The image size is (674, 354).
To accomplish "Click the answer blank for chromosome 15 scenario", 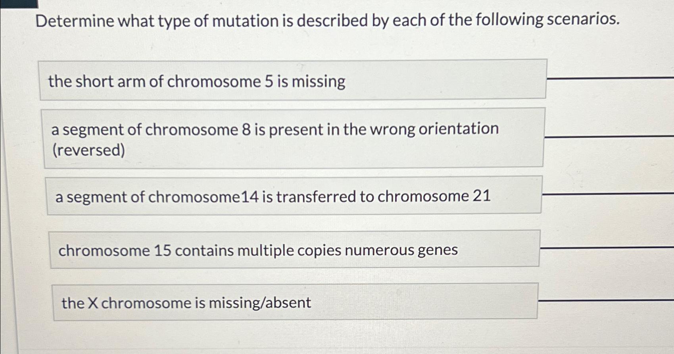I will click(607, 248).
